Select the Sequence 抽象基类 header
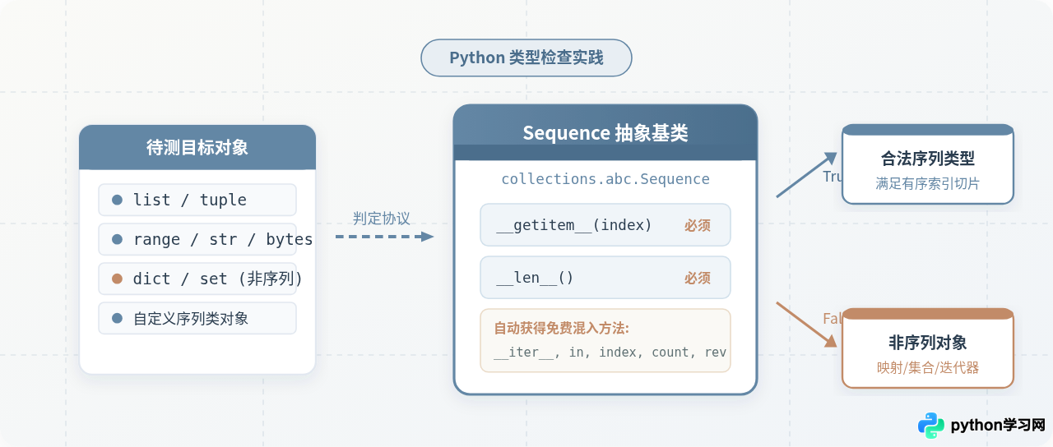 pyautogui.click(x=605, y=133)
